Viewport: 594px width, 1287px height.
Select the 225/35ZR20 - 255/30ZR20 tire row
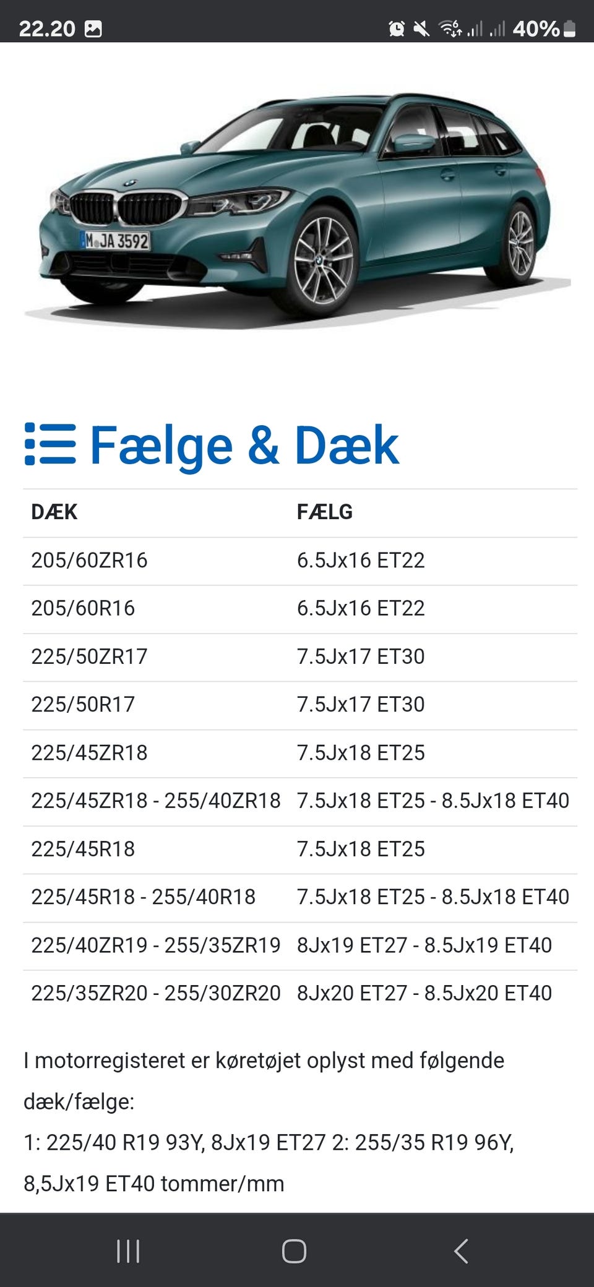coord(155,993)
